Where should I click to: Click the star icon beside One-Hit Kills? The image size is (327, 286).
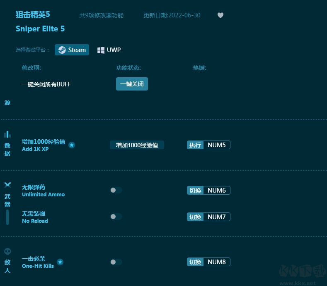(60, 262)
